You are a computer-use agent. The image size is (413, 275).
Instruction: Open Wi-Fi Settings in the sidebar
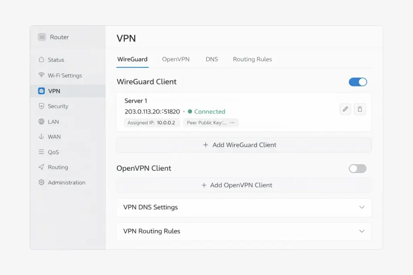64,75
